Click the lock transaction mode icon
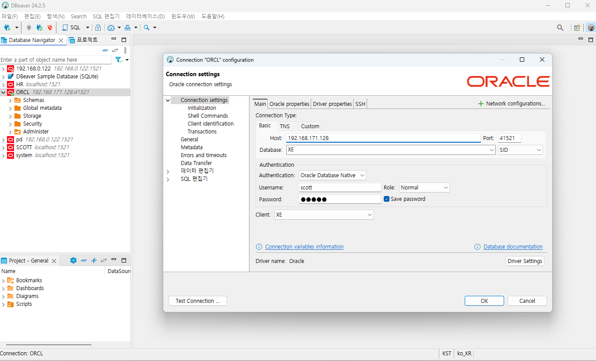 (x=98, y=28)
